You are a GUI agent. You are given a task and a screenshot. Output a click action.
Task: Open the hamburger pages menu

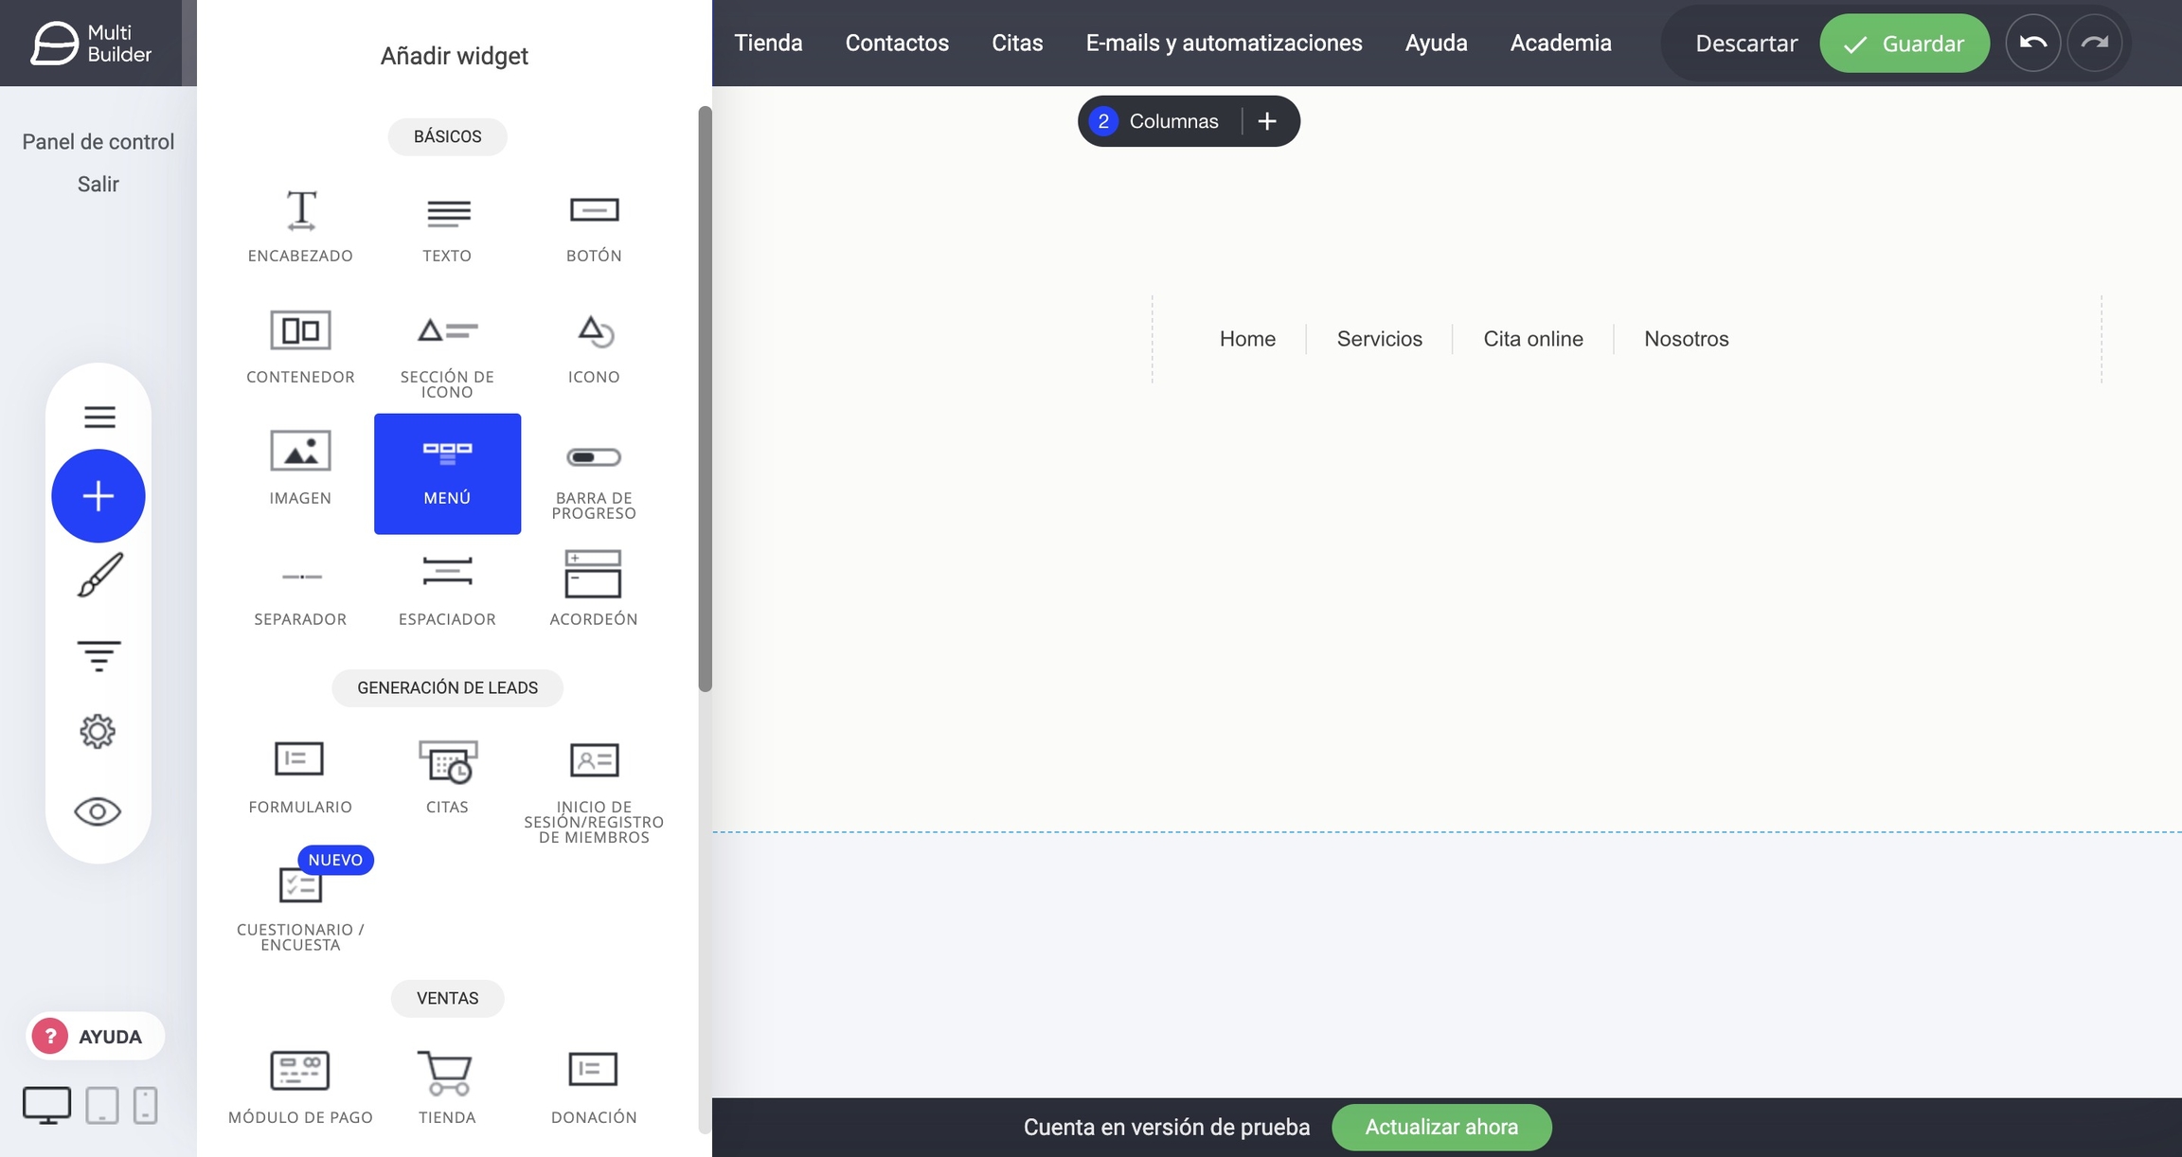[x=98, y=417]
